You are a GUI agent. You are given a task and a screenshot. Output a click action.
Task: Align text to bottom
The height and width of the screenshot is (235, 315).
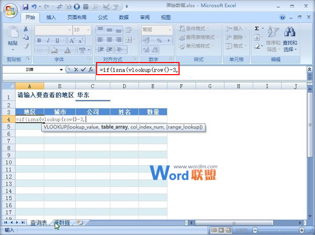(x=119, y=30)
